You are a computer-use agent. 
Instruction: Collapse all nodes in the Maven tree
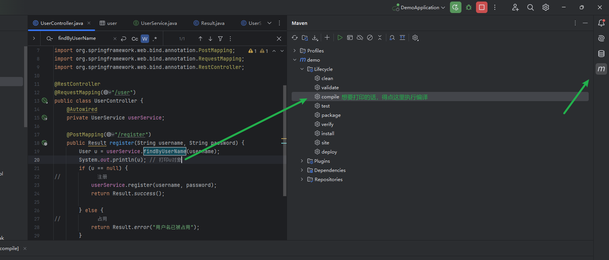point(380,38)
